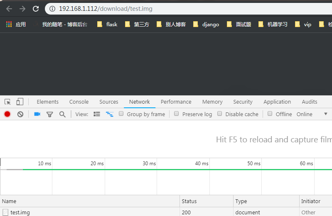
Task: Go back to the previous page
Action: [9, 9]
